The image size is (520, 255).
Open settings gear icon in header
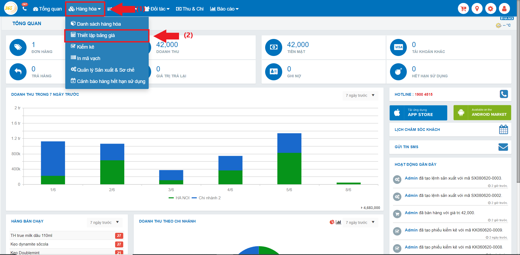tap(490, 9)
